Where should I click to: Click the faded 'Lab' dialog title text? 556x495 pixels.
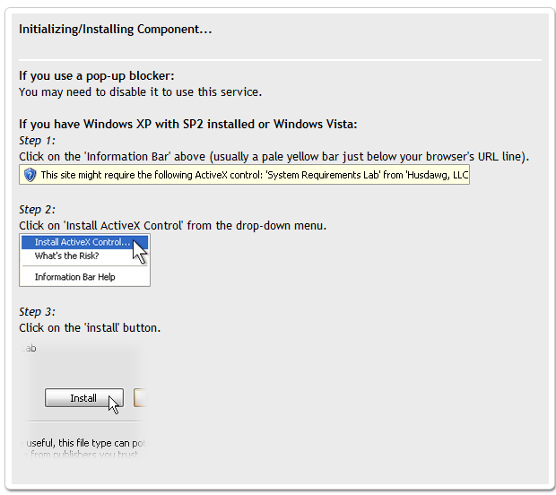click(29, 348)
